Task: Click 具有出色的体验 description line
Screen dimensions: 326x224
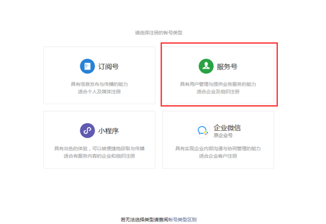Action: 99,148
